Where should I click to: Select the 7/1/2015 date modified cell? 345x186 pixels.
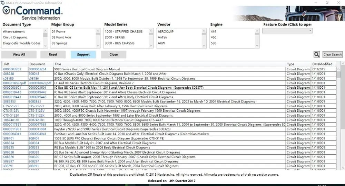tap(318, 69)
